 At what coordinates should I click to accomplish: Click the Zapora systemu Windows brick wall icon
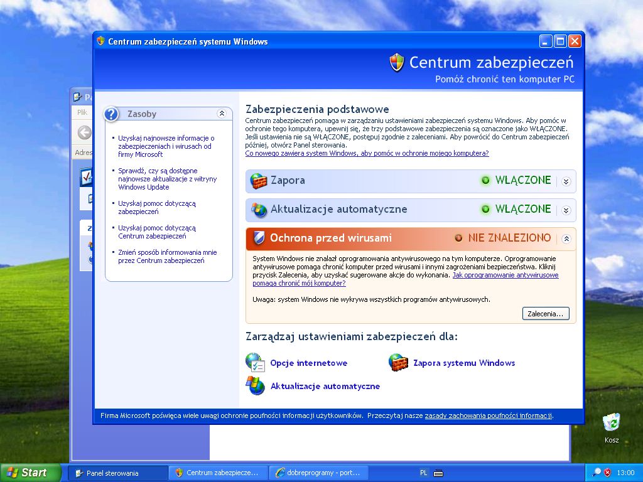[x=398, y=362]
